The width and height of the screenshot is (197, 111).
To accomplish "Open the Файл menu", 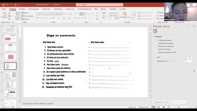I will coord(4,9).
